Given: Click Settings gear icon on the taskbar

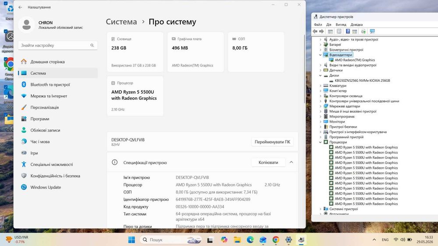Looking at the screenshot, I should click(289, 239).
